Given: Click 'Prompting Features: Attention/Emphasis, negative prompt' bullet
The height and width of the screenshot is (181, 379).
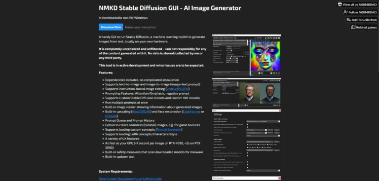Looking at the screenshot, I should [x=147, y=94].
